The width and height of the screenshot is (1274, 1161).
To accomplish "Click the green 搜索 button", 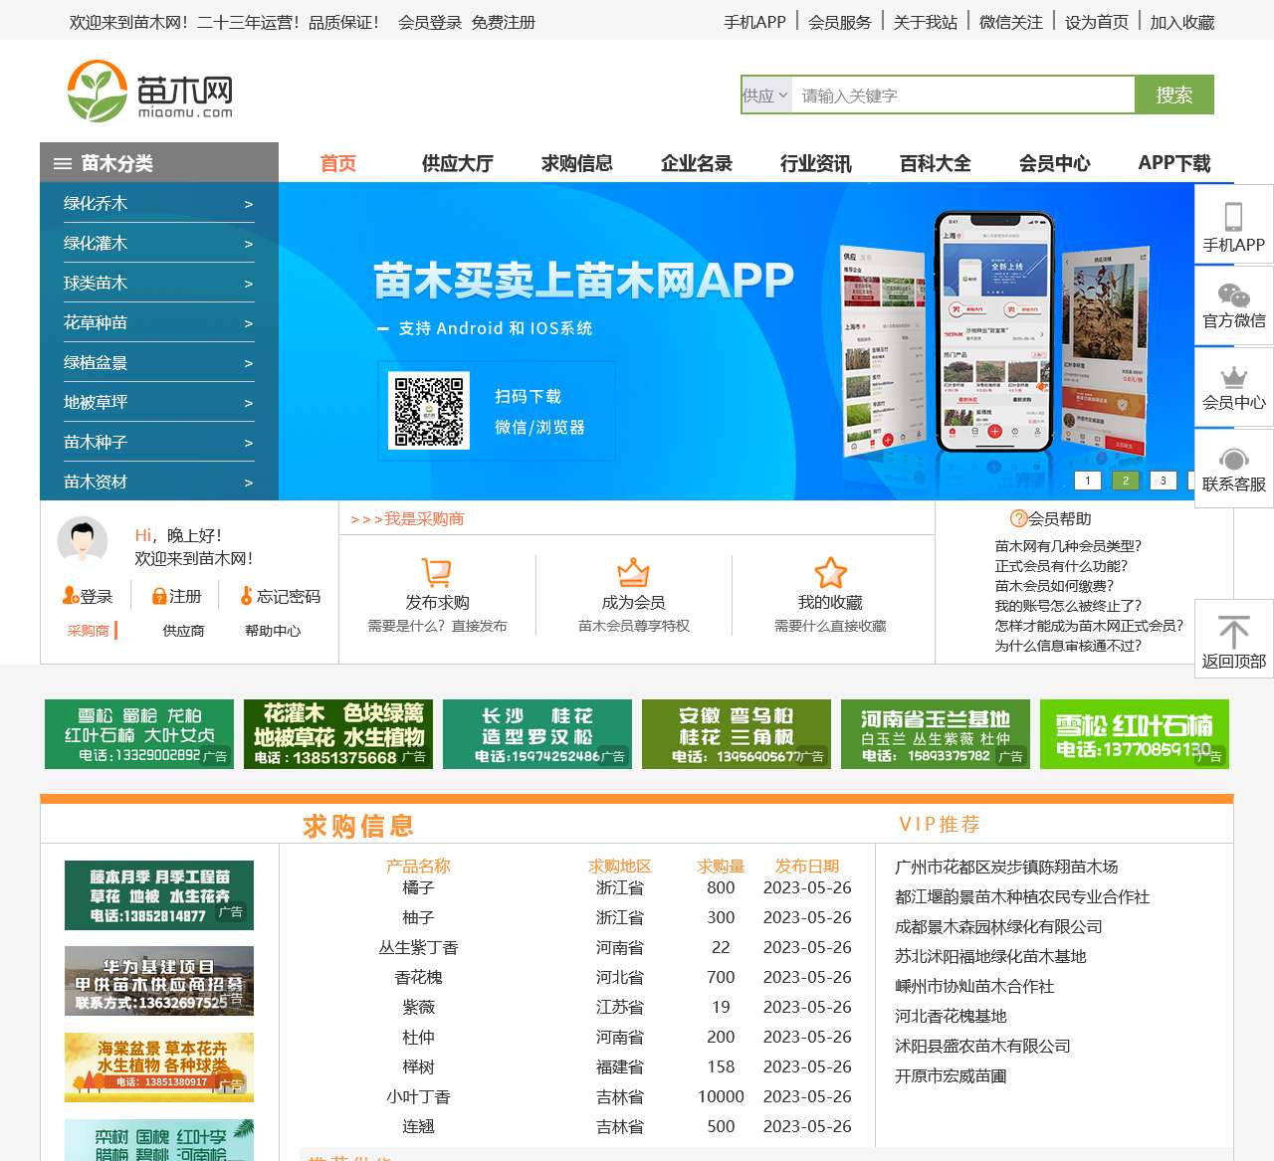I will (1174, 95).
